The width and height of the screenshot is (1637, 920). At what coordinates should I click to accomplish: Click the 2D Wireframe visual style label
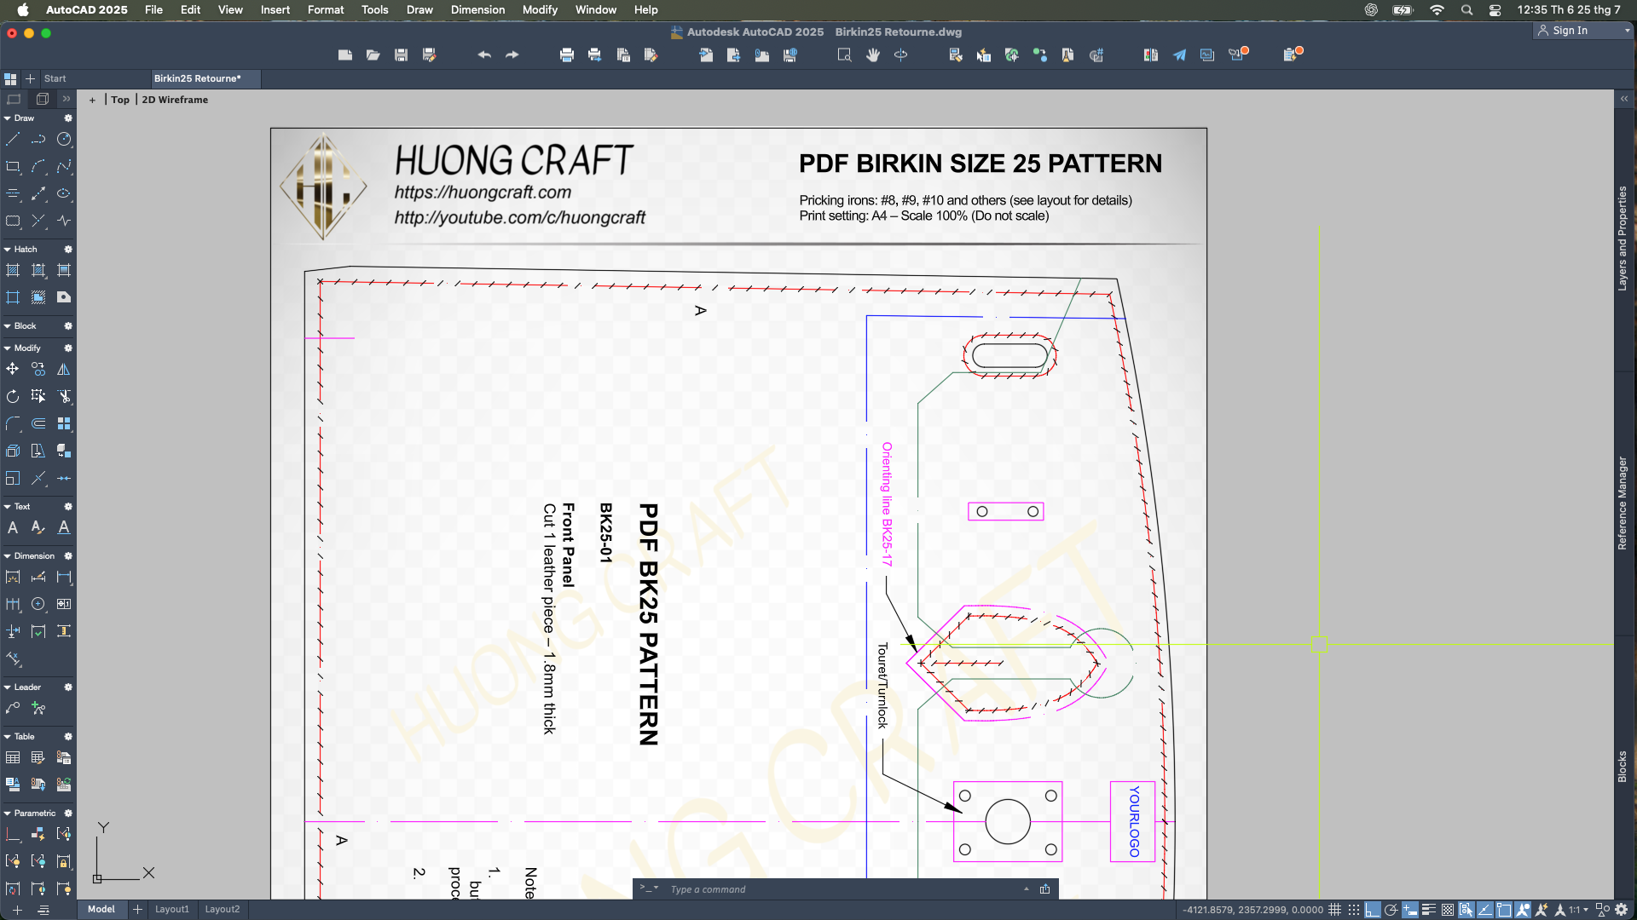coord(175,100)
